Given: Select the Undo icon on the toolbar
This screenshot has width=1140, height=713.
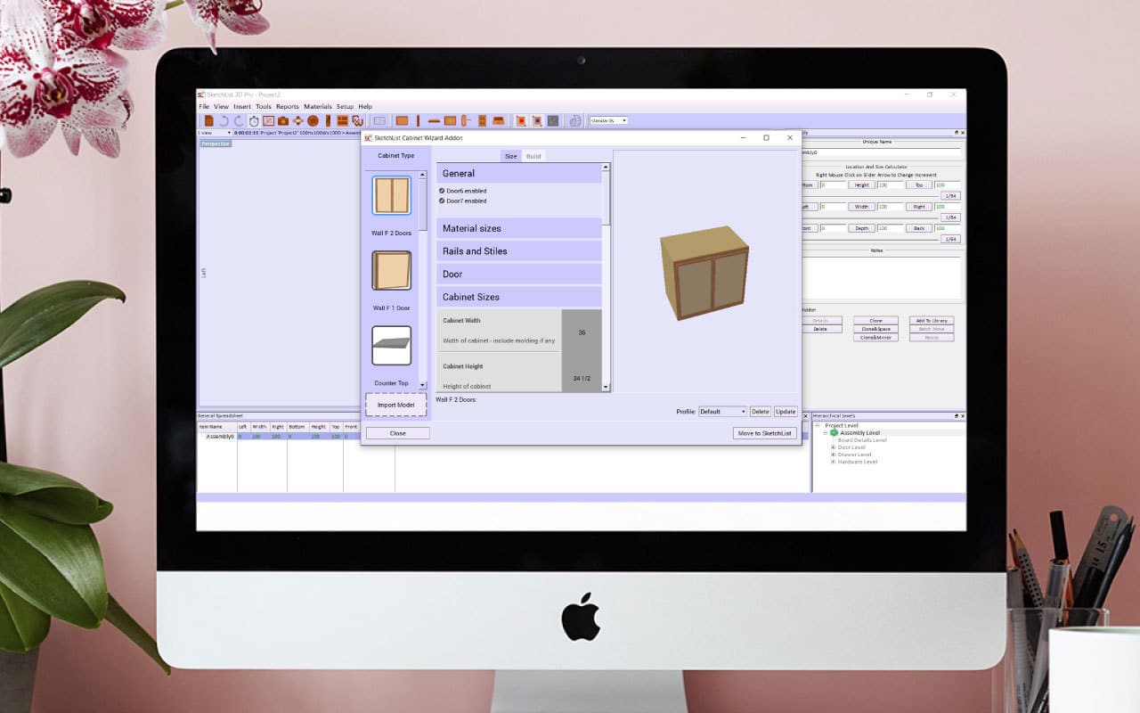Looking at the screenshot, I should (223, 119).
